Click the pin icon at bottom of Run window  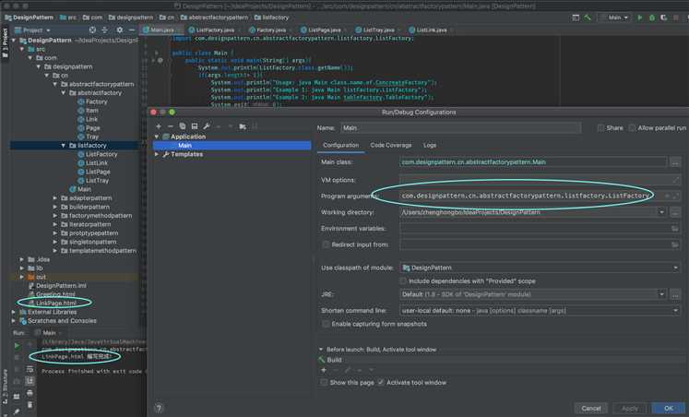click(17, 411)
